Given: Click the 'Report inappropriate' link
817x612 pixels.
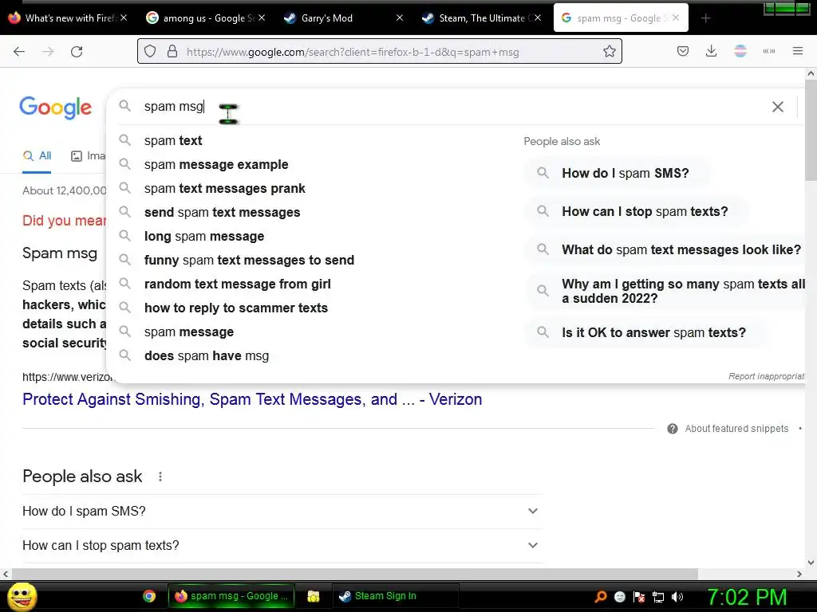Looking at the screenshot, I should (767, 376).
